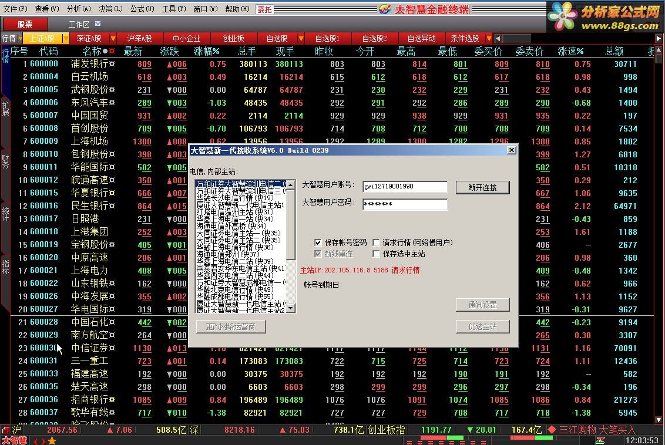Select the 沪深A股 tab
Viewport: 665px width, 445px height.
pos(140,39)
